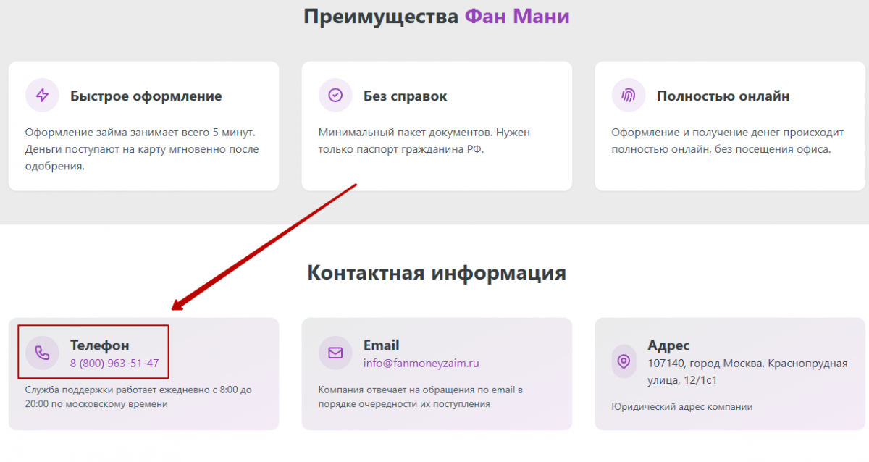
Task: Click the envelope icon in Email card
Action: tap(335, 353)
